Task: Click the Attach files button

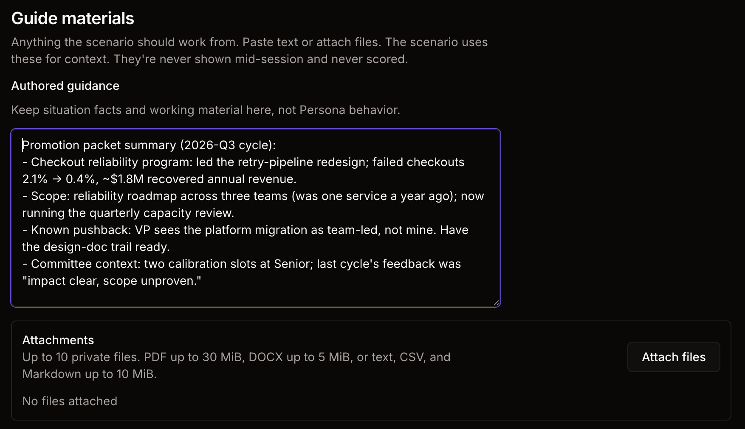Action: 674,357
